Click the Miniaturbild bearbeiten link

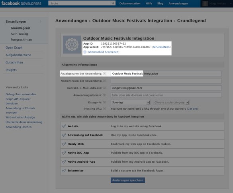104,52
